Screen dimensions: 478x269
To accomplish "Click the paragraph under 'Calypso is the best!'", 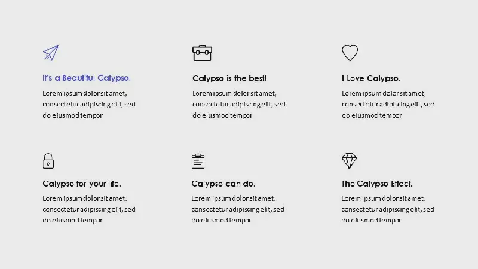I will (x=238, y=104).
